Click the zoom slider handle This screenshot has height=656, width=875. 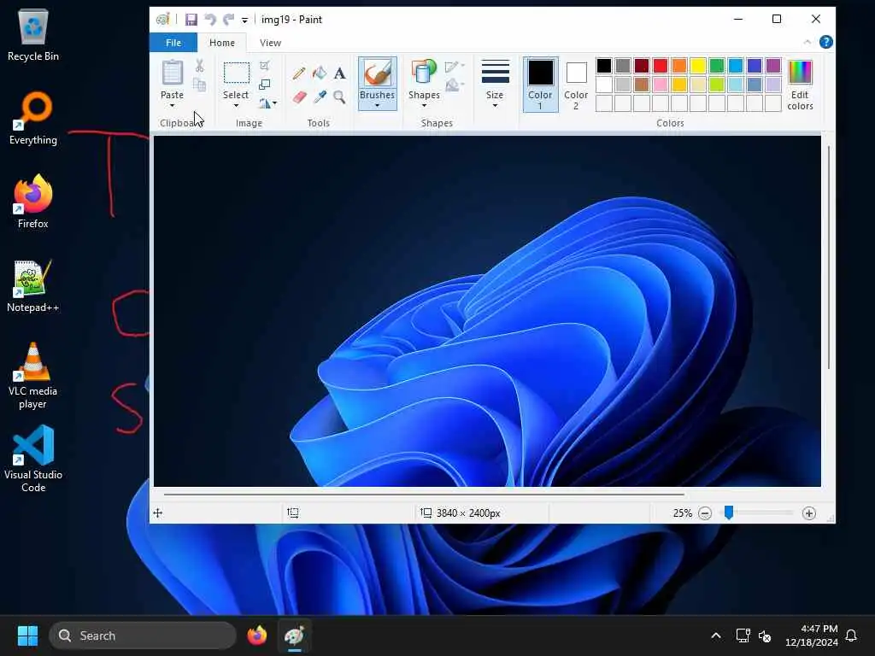click(x=728, y=512)
